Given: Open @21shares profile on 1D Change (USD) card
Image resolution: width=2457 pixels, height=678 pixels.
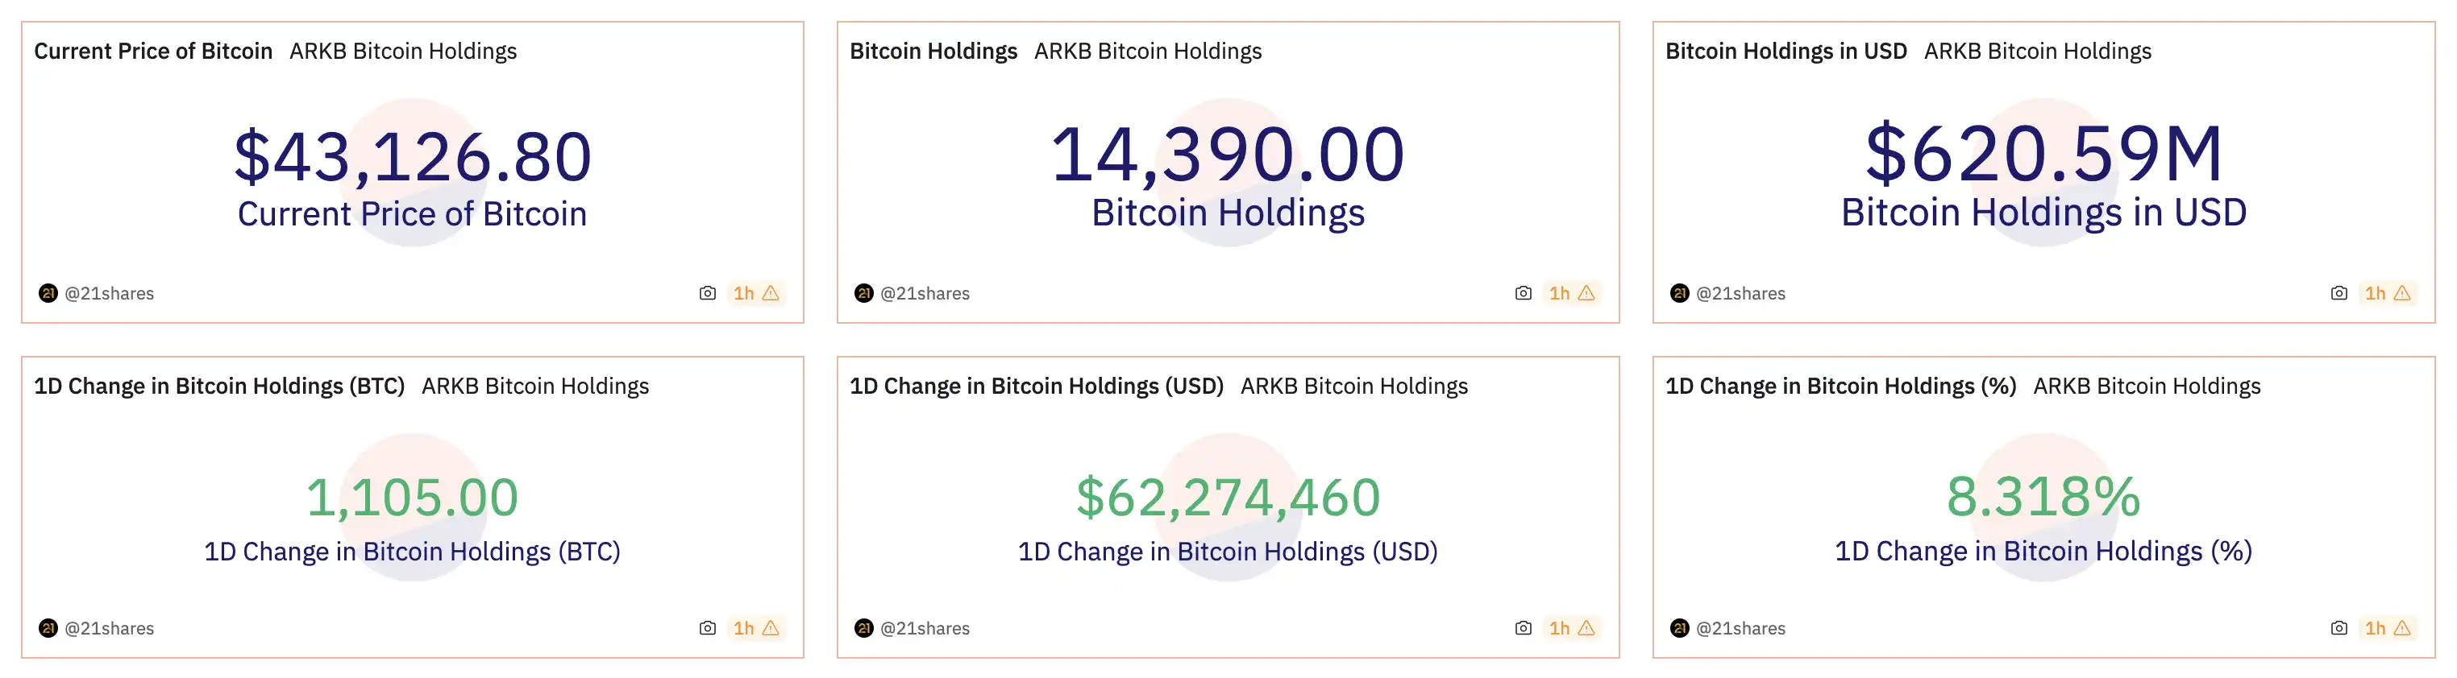Looking at the screenshot, I should [925, 629].
